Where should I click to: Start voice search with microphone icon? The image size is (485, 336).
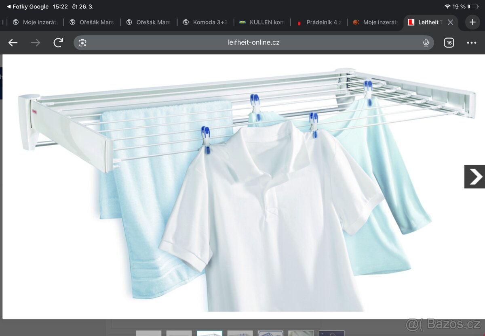pyautogui.click(x=426, y=43)
